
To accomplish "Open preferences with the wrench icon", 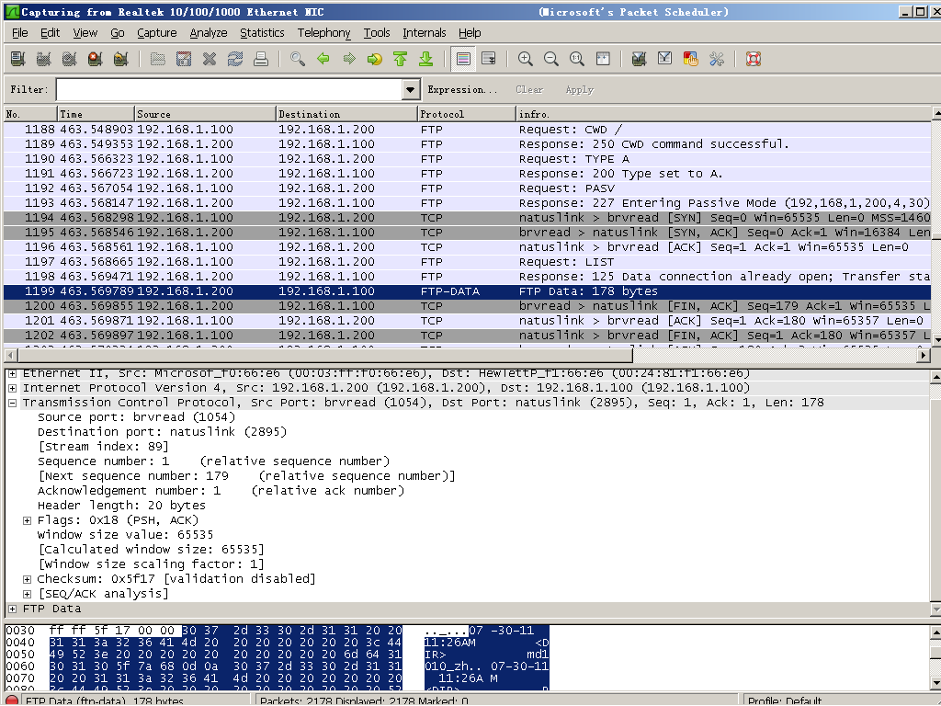I will pyautogui.click(x=717, y=59).
